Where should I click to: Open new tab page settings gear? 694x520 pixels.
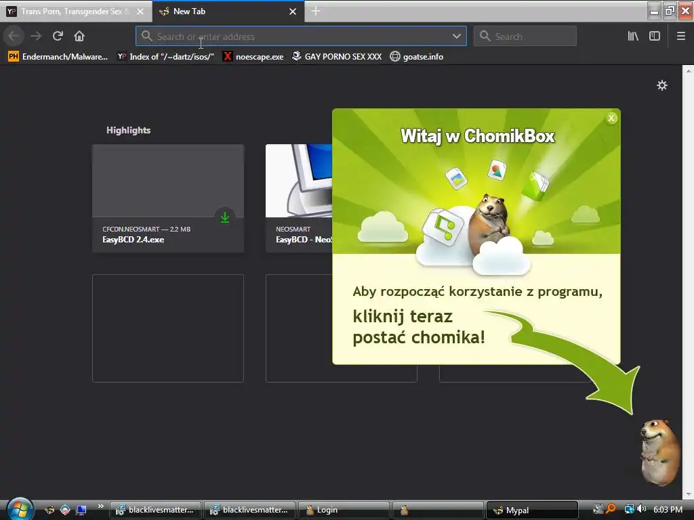[x=662, y=85]
